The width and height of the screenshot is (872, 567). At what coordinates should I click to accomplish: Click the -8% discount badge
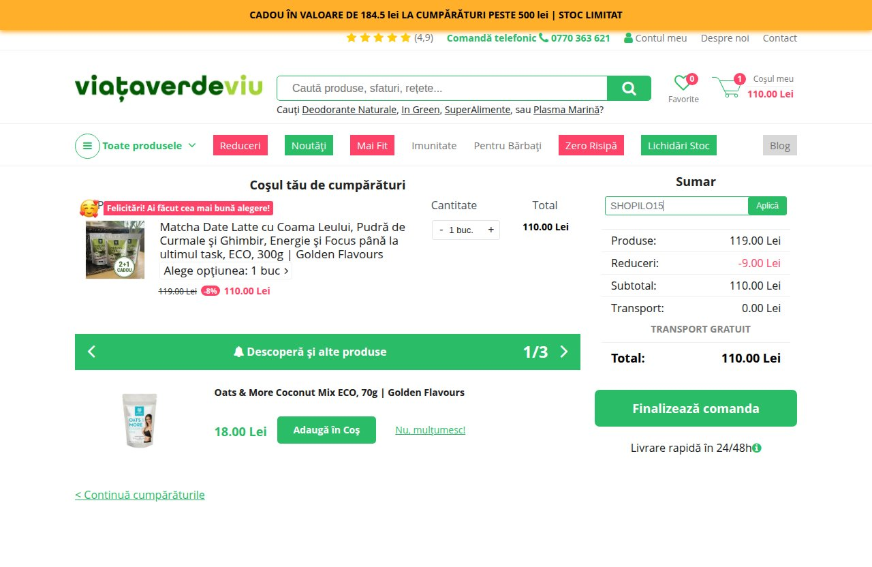pos(210,291)
